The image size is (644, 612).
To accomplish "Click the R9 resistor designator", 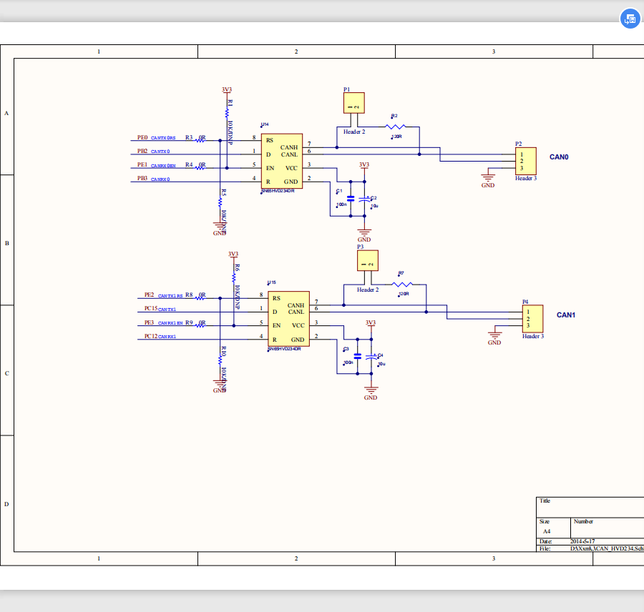I will click(189, 322).
